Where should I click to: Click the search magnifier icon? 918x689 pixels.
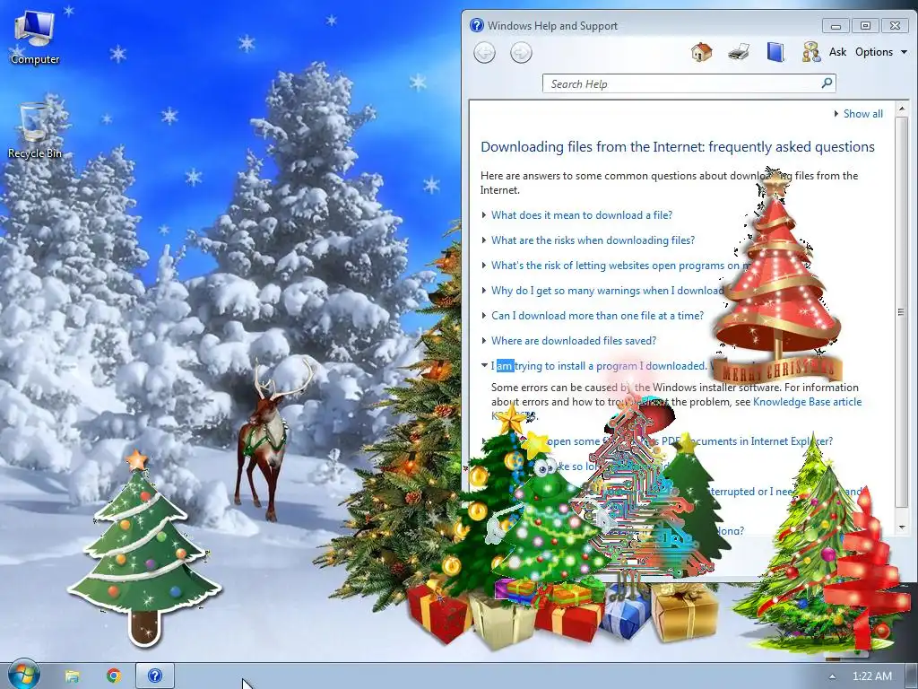(x=827, y=83)
